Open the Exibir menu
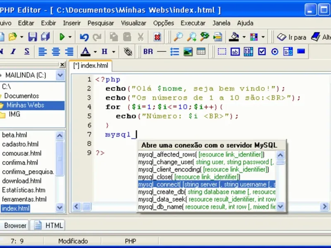 (48, 23)
